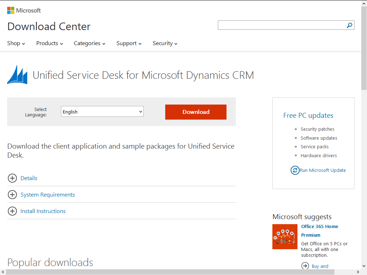Follow the Run Microsoft Update link
This screenshot has width=367, height=275.
pyautogui.click(x=323, y=170)
